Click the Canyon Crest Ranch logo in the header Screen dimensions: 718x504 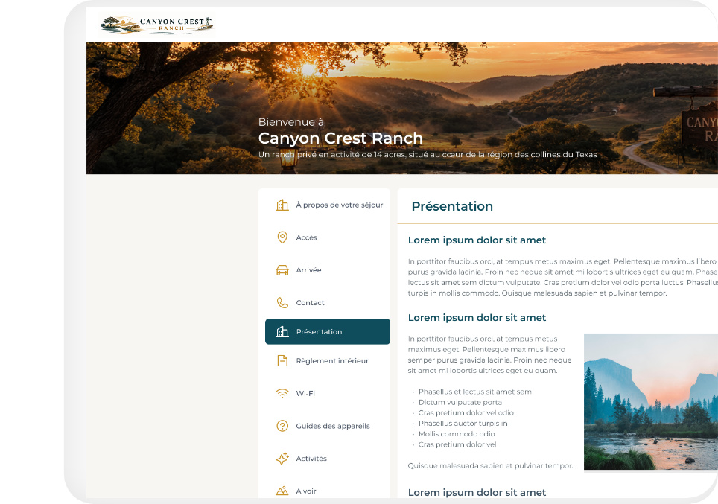pos(157,25)
